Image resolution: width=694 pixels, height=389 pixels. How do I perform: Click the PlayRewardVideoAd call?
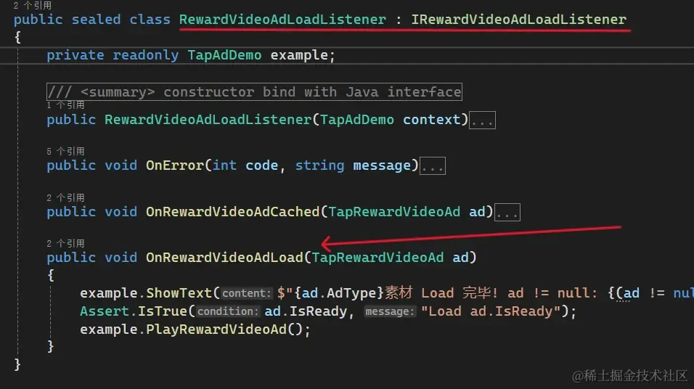click(216, 329)
